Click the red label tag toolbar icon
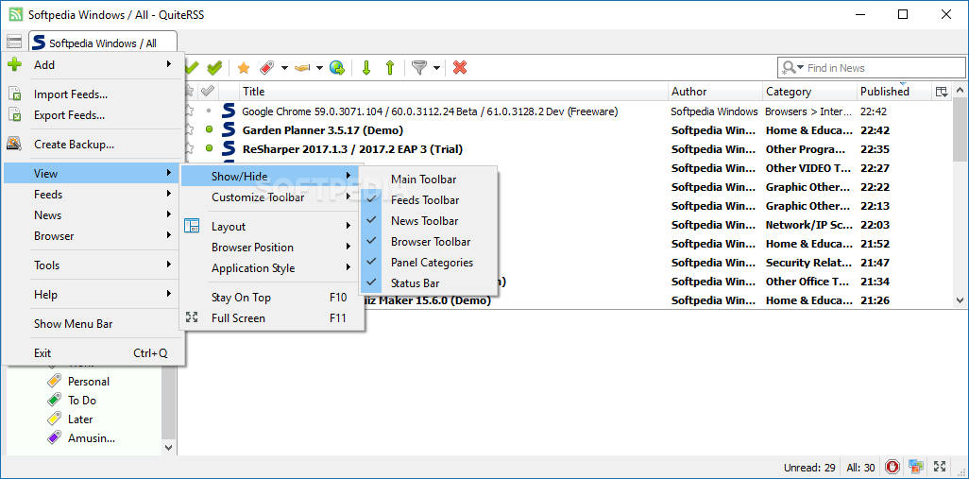Viewport: 969px width, 479px height. point(267,67)
